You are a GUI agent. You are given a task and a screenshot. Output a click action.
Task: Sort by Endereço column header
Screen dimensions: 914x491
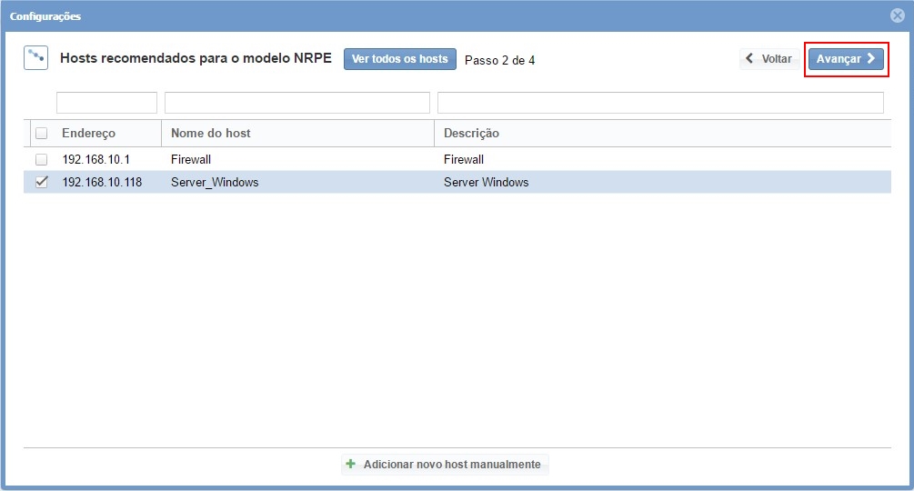[89, 134]
